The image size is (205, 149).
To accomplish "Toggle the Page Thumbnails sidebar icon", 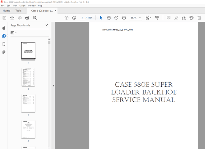I will click(x=4, y=36).
